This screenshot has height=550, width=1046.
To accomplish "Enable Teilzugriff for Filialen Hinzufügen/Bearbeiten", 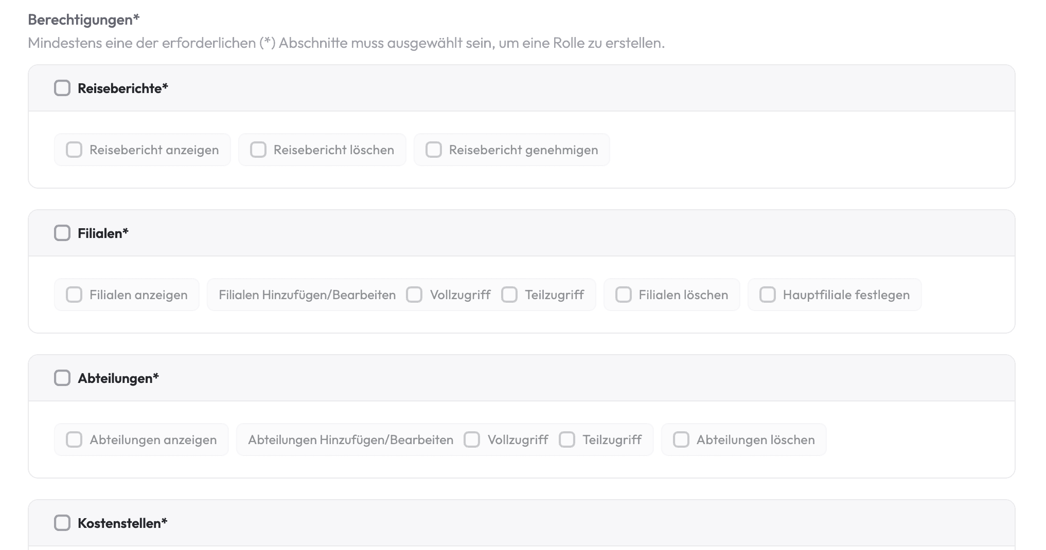I will 509,295.
